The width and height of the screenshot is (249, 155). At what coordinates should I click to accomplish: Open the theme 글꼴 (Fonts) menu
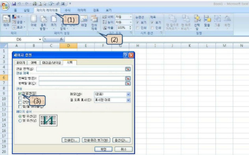(x=19, y=22)
